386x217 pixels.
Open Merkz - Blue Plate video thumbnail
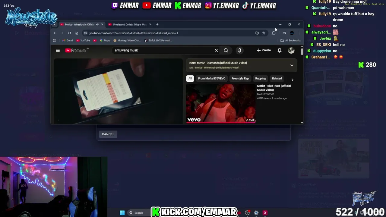click(220, 103)
